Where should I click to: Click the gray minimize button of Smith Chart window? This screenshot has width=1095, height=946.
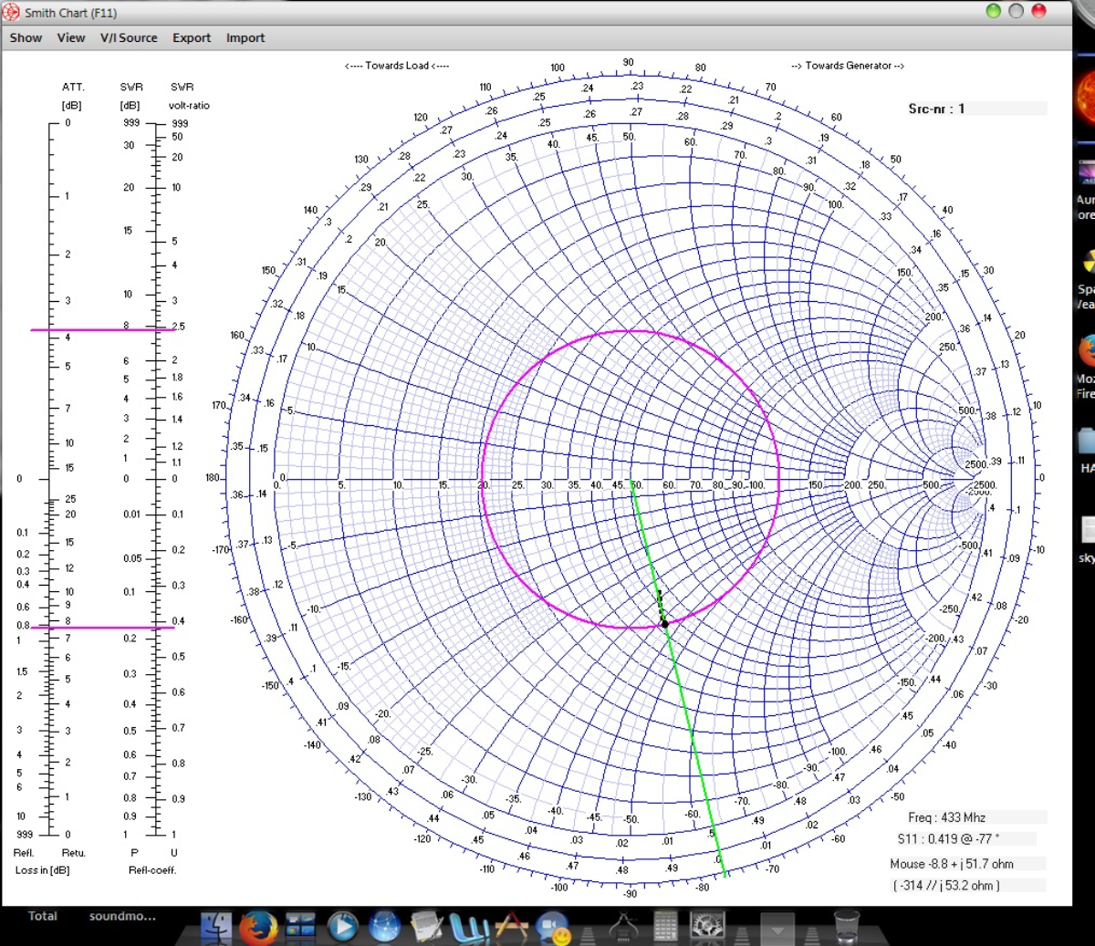(x=1016, y=11)
